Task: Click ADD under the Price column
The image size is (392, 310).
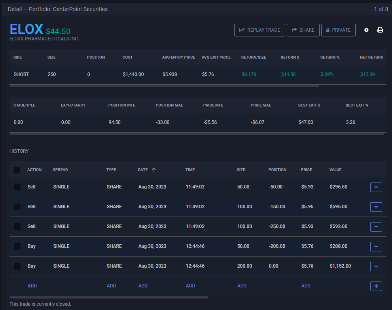Action: point(306,286)
